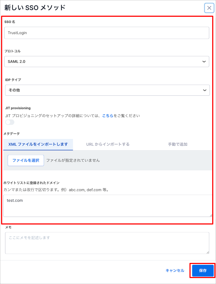Click the 新しい SSO メソッド dialog title
This screenshot has height=284, width=216.
[35, 8]
